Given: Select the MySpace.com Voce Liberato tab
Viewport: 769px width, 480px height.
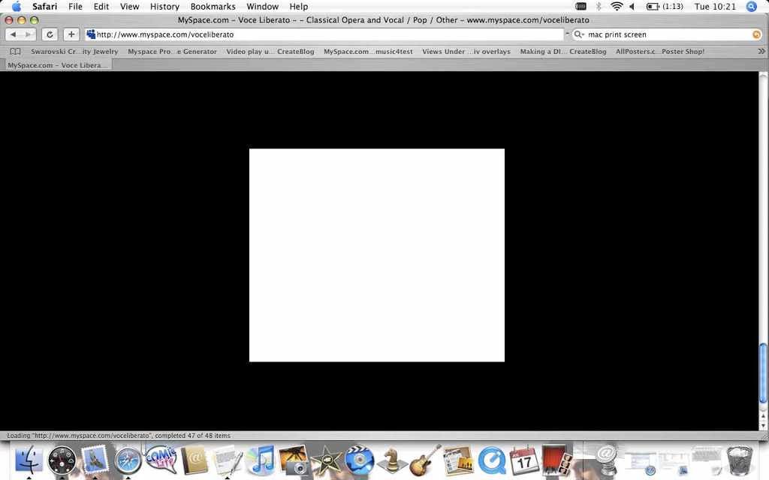Looking at the screenshot, I should [58, 65].
